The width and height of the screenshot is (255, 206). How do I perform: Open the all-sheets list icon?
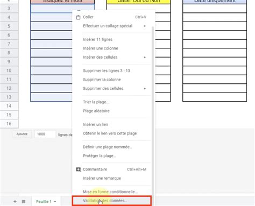click(24, 202)
